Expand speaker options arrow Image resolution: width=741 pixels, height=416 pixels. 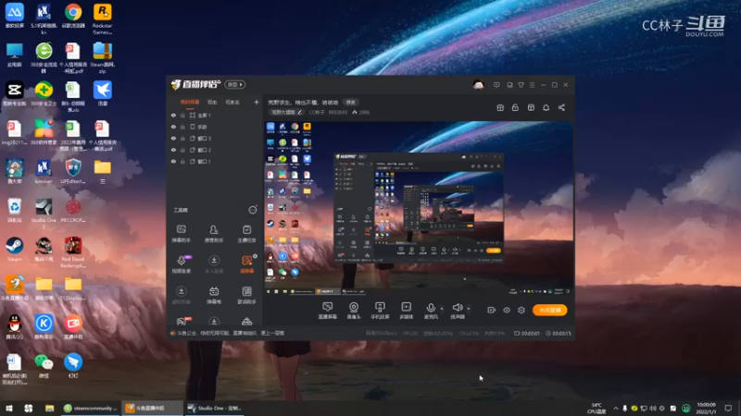(x=468, y=309)
